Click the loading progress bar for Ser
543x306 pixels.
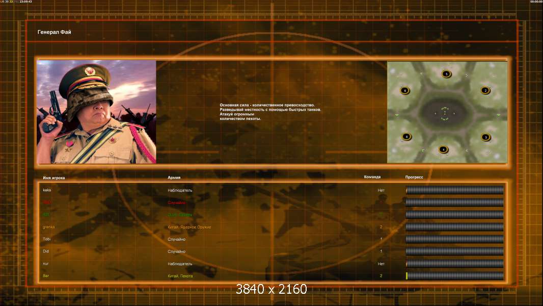[x=454, y=276]
